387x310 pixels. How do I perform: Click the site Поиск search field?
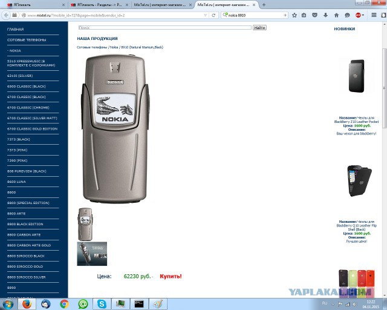tap(165, 27)
